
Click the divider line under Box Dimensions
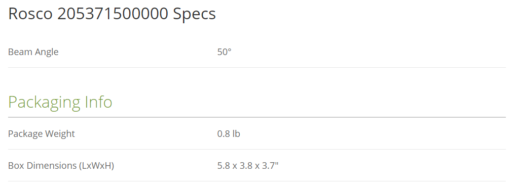[x=257, y=181]
